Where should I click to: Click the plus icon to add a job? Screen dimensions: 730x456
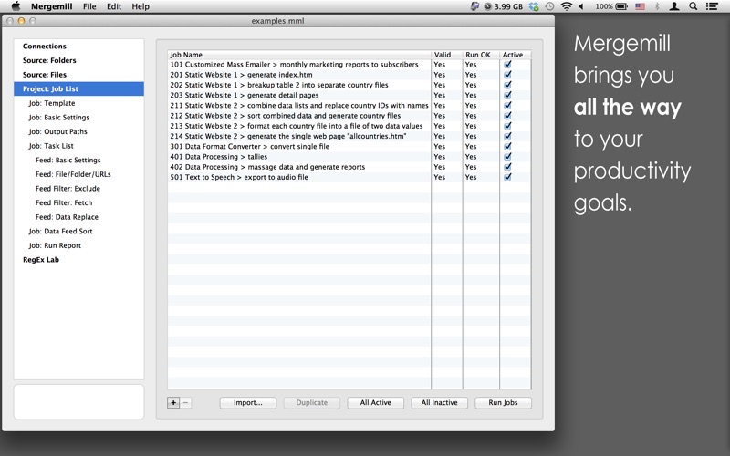(173, 403)
